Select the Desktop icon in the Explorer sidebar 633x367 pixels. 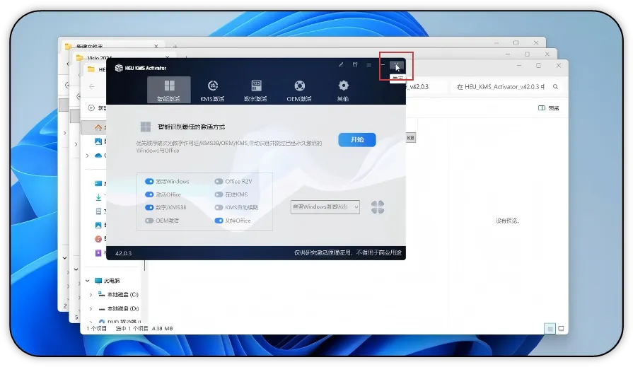tap(98, 183)
